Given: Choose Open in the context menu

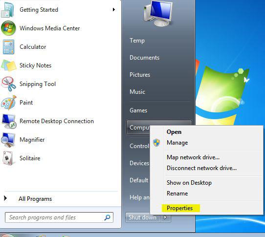Looking at the screenshot, I should point(174,132).
